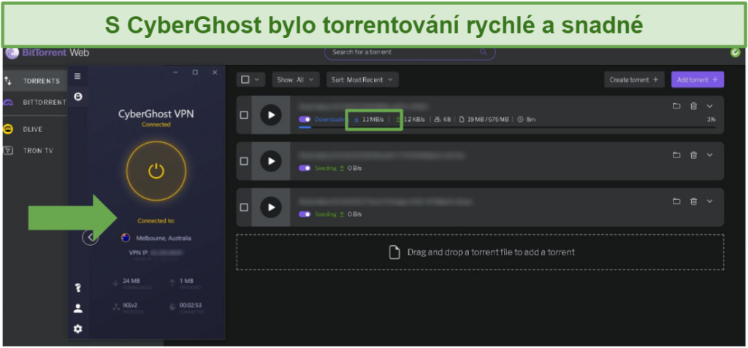Click the Add torrent button
Screen dimensions: 748x348
coord(698,80)
